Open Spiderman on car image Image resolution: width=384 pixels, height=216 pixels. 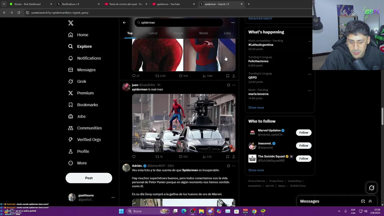(x=184, y=123)
